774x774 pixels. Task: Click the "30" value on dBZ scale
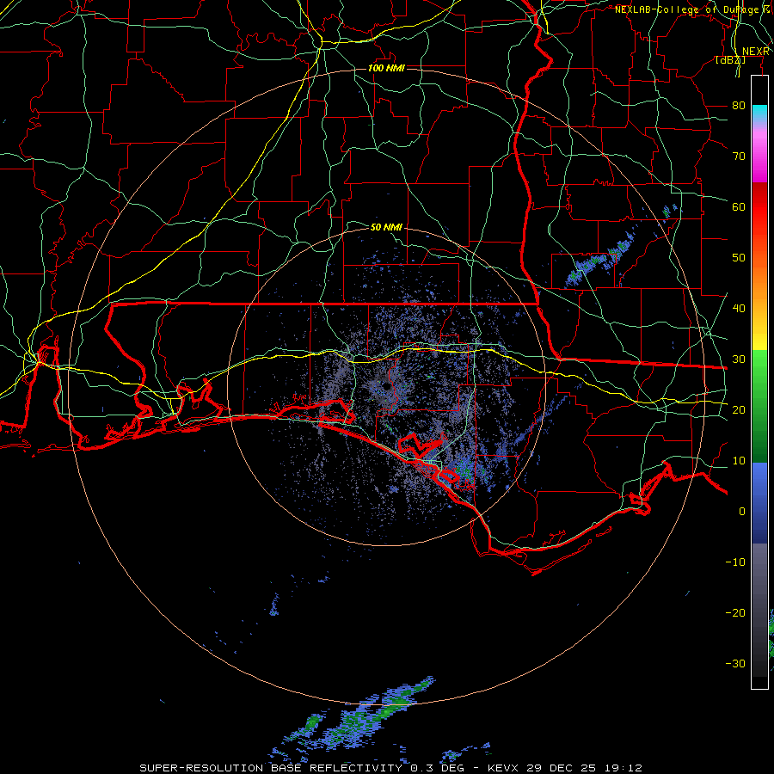click(x=739, y=359)
